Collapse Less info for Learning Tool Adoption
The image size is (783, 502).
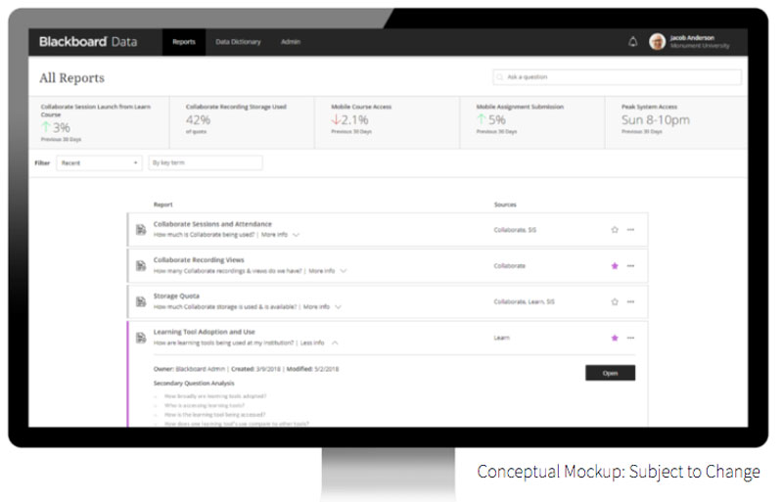[319, 342]
